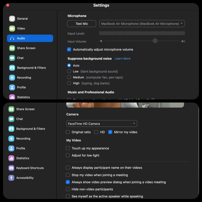Image resolution: width=202 pixels, height=202 pixels.
Task: Select High noise suppression radio button
Action: coord(69,83)
